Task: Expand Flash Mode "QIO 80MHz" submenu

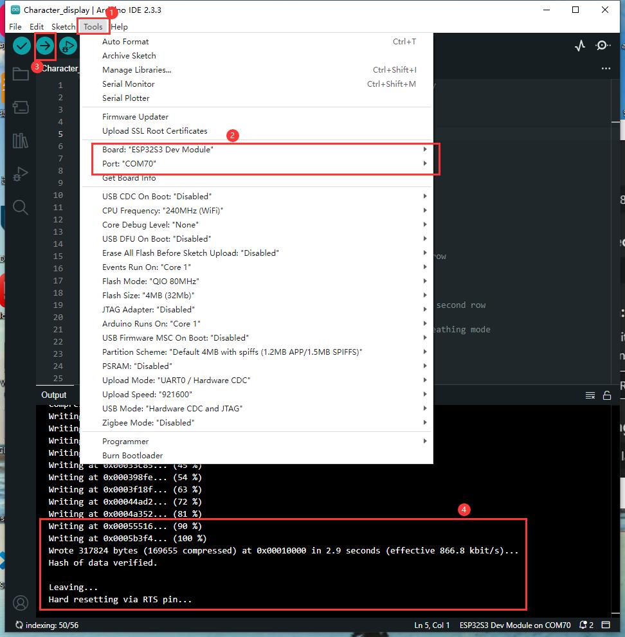Action: 257,282
